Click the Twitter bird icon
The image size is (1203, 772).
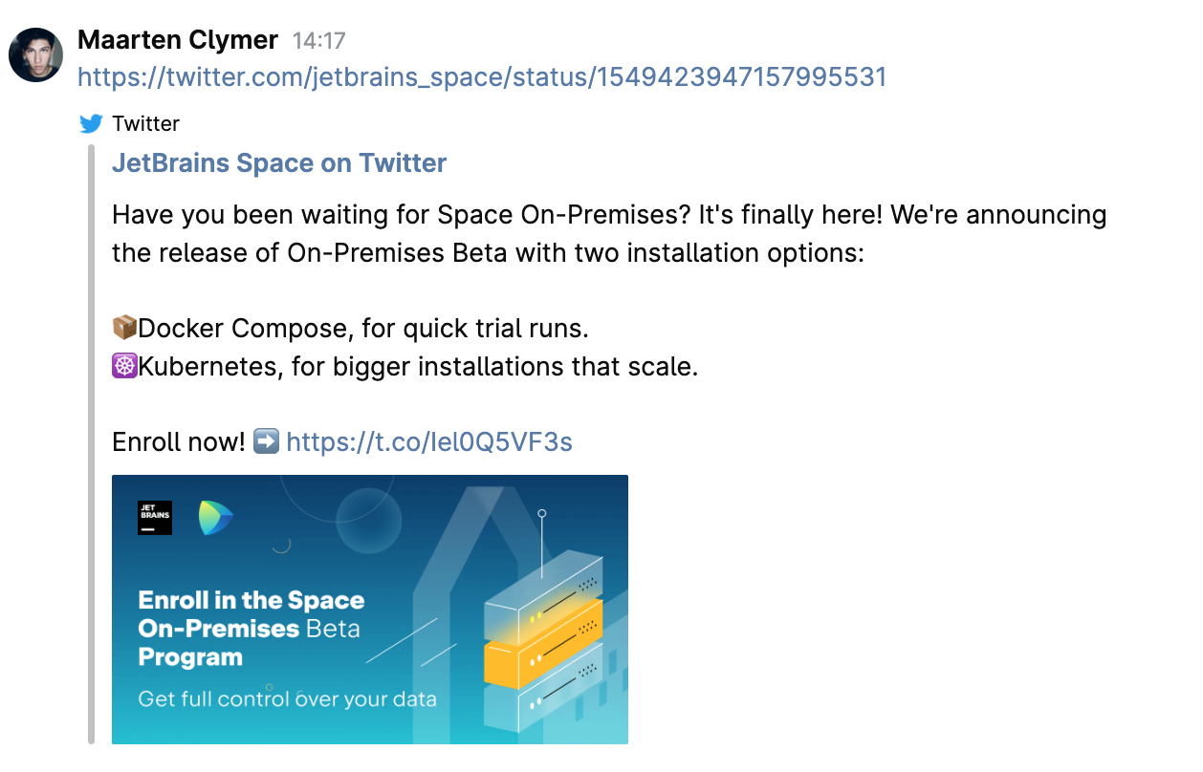click(x=91, y=124)
